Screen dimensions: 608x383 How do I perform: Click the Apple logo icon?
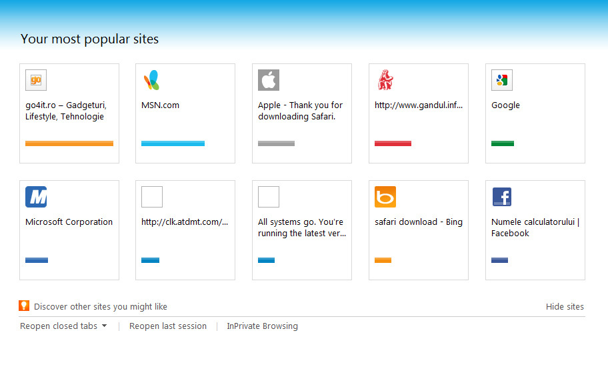(x=269, y=80)
